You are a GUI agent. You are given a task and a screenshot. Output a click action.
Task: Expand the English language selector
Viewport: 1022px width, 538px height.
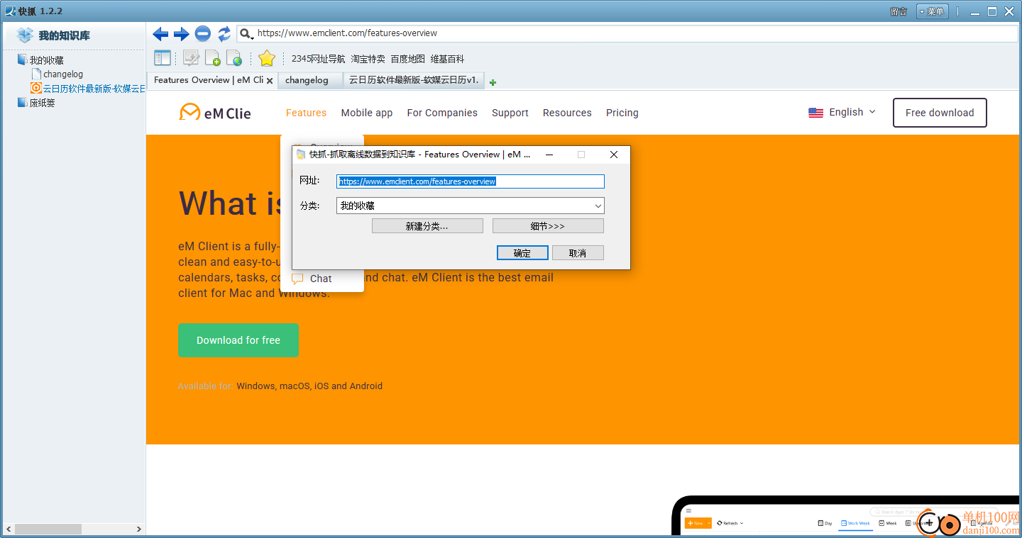coord(842,112)
